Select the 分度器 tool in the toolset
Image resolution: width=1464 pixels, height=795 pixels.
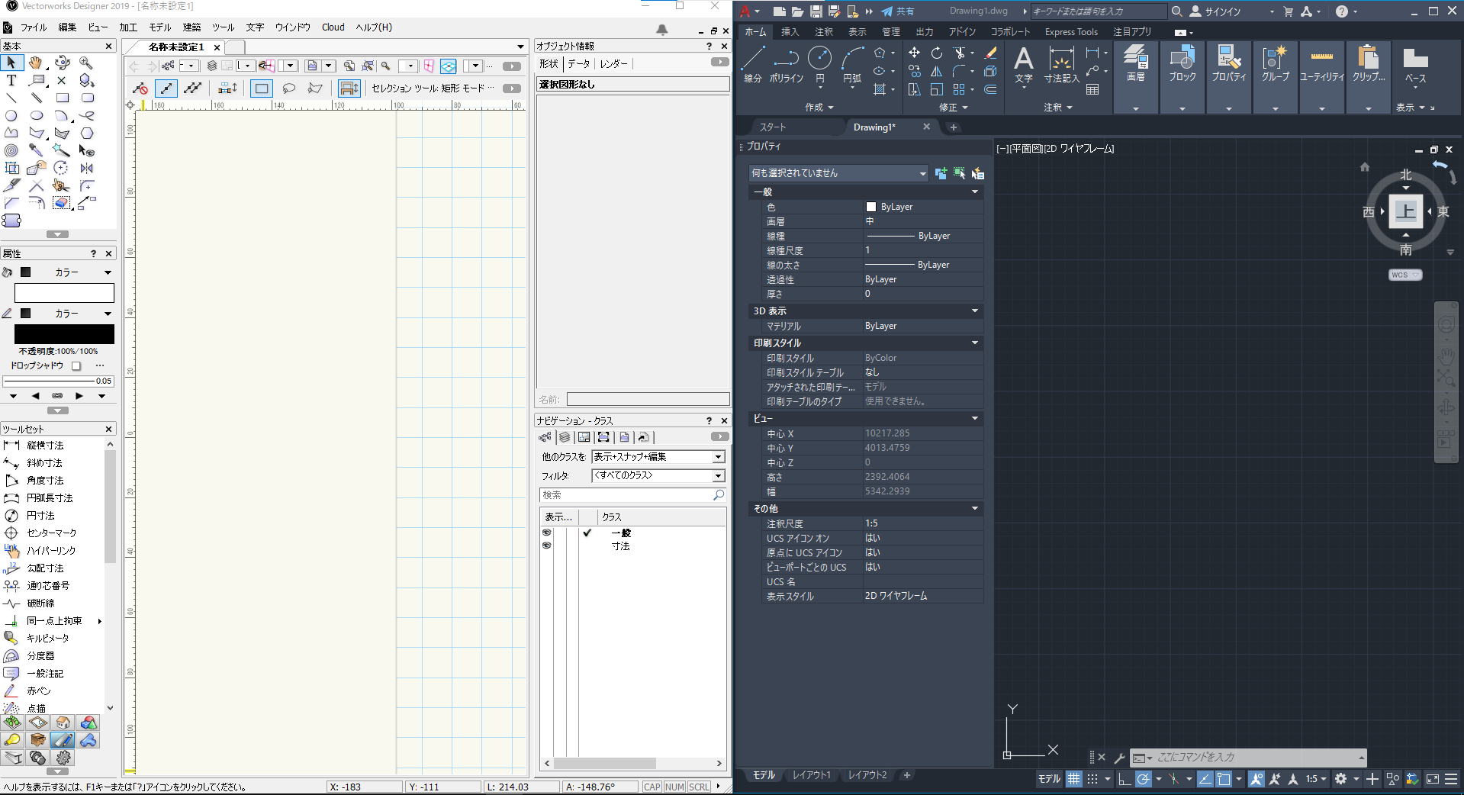point(40,656)
